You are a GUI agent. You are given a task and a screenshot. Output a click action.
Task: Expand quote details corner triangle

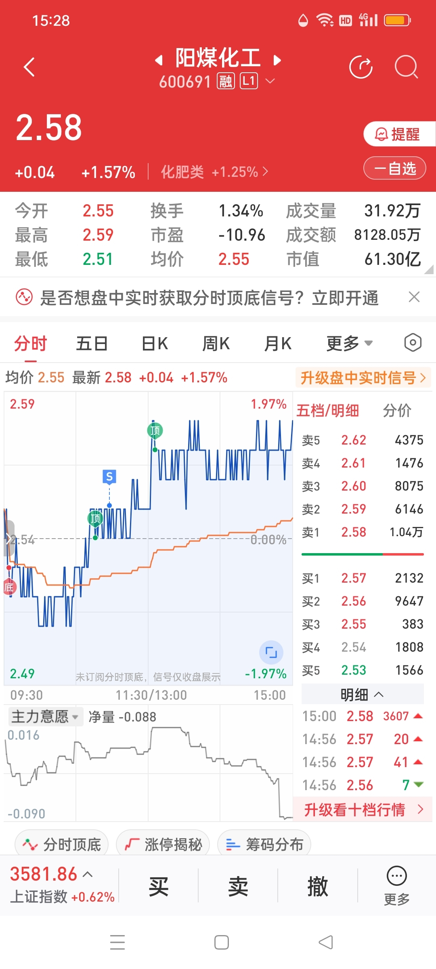(x=429, y=270)
